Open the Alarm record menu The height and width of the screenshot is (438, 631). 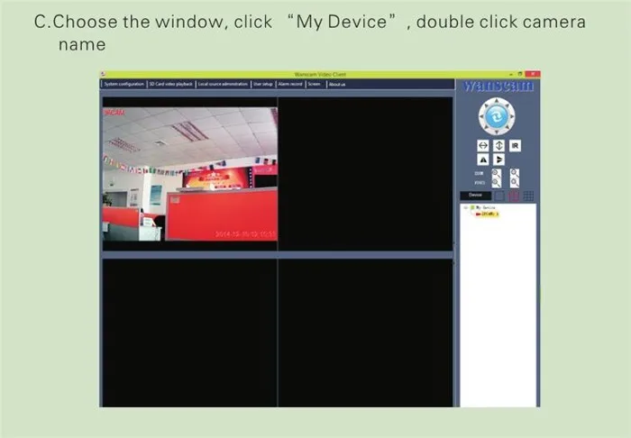(290, 84)
